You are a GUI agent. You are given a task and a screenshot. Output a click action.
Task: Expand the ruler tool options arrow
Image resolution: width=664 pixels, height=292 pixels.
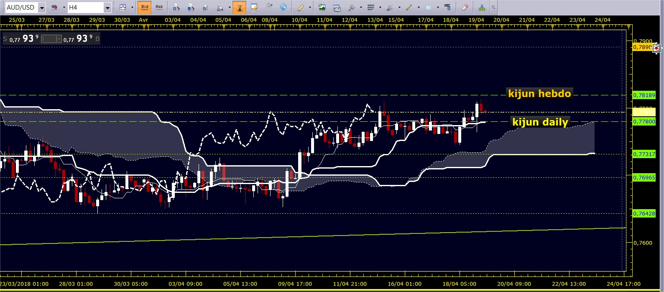pyautogui.click(x=310, y=8)
